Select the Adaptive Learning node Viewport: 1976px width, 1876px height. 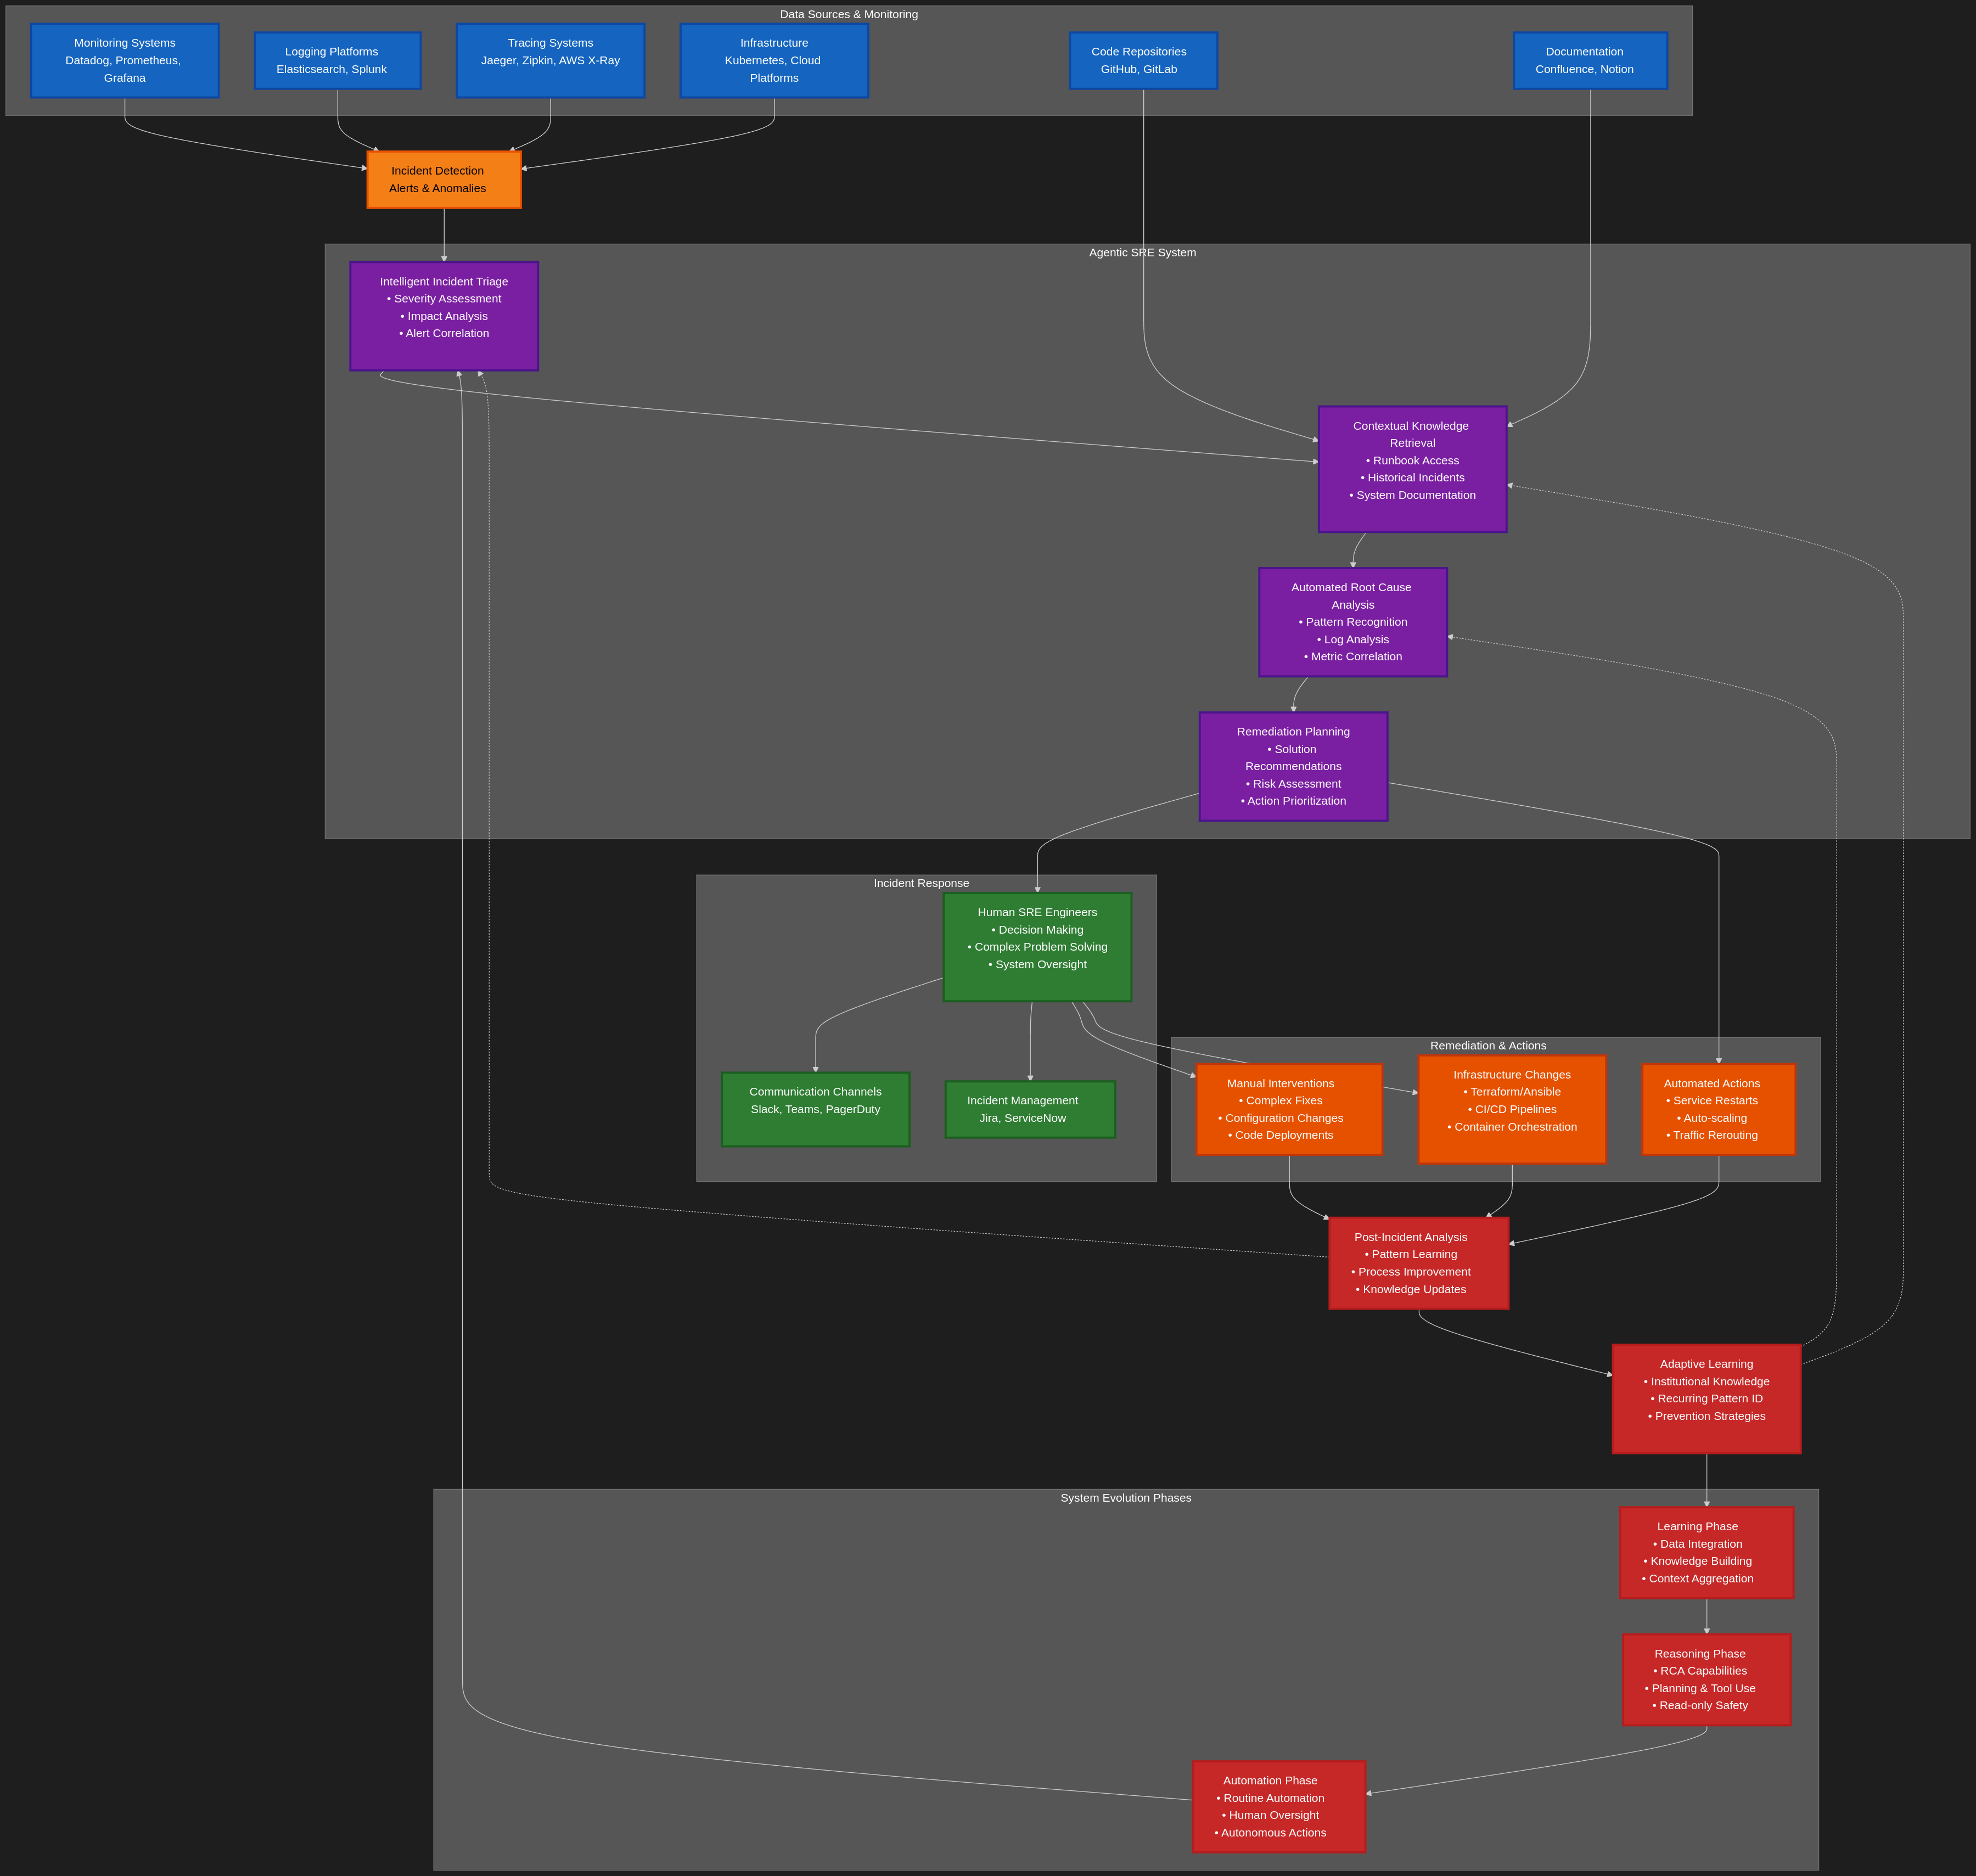[1706, 1398]
